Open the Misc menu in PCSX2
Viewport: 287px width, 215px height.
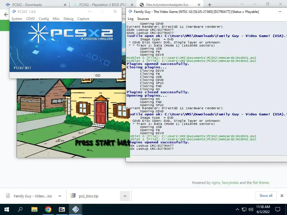[56, 19]
